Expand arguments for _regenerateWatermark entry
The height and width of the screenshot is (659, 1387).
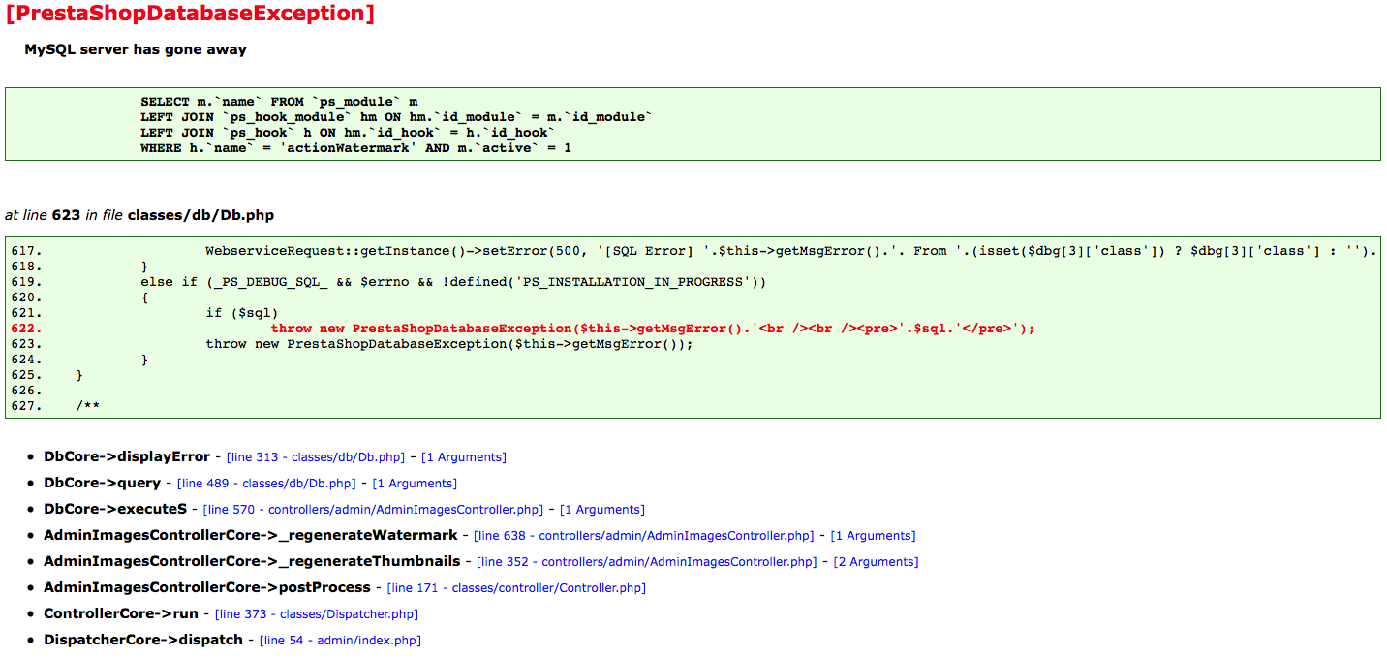[873, 536]
